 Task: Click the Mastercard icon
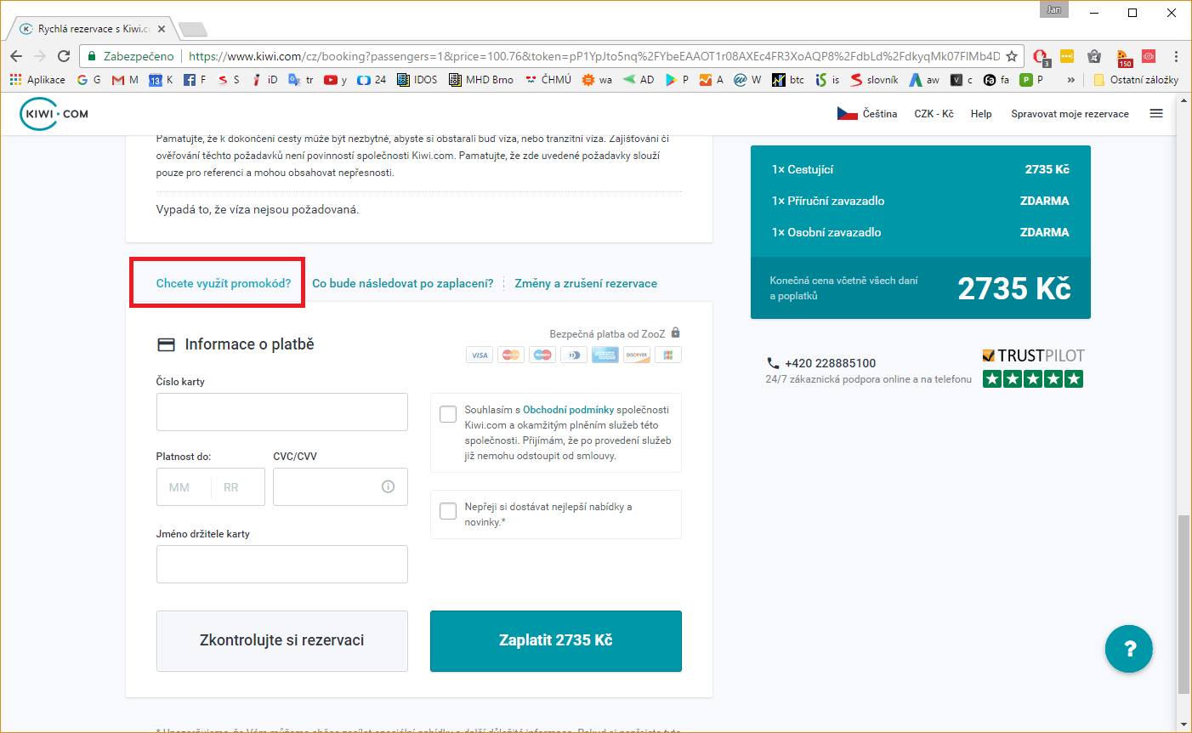(511, 355)
